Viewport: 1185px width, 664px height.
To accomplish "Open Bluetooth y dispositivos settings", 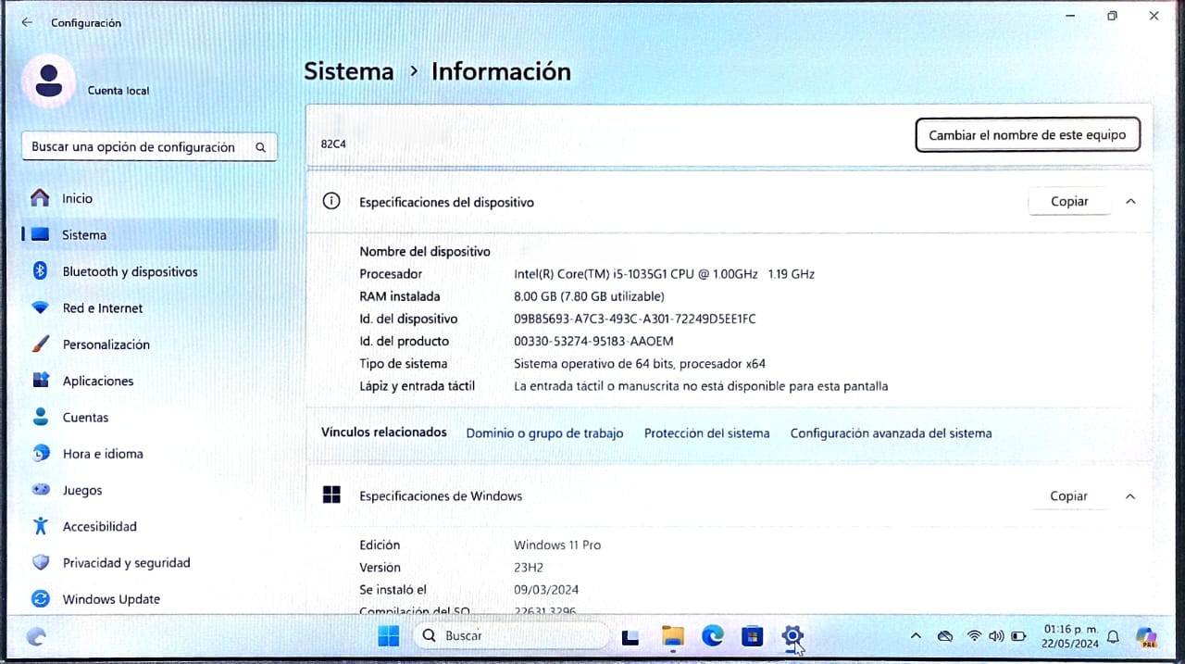I will (x=148, y=271).
